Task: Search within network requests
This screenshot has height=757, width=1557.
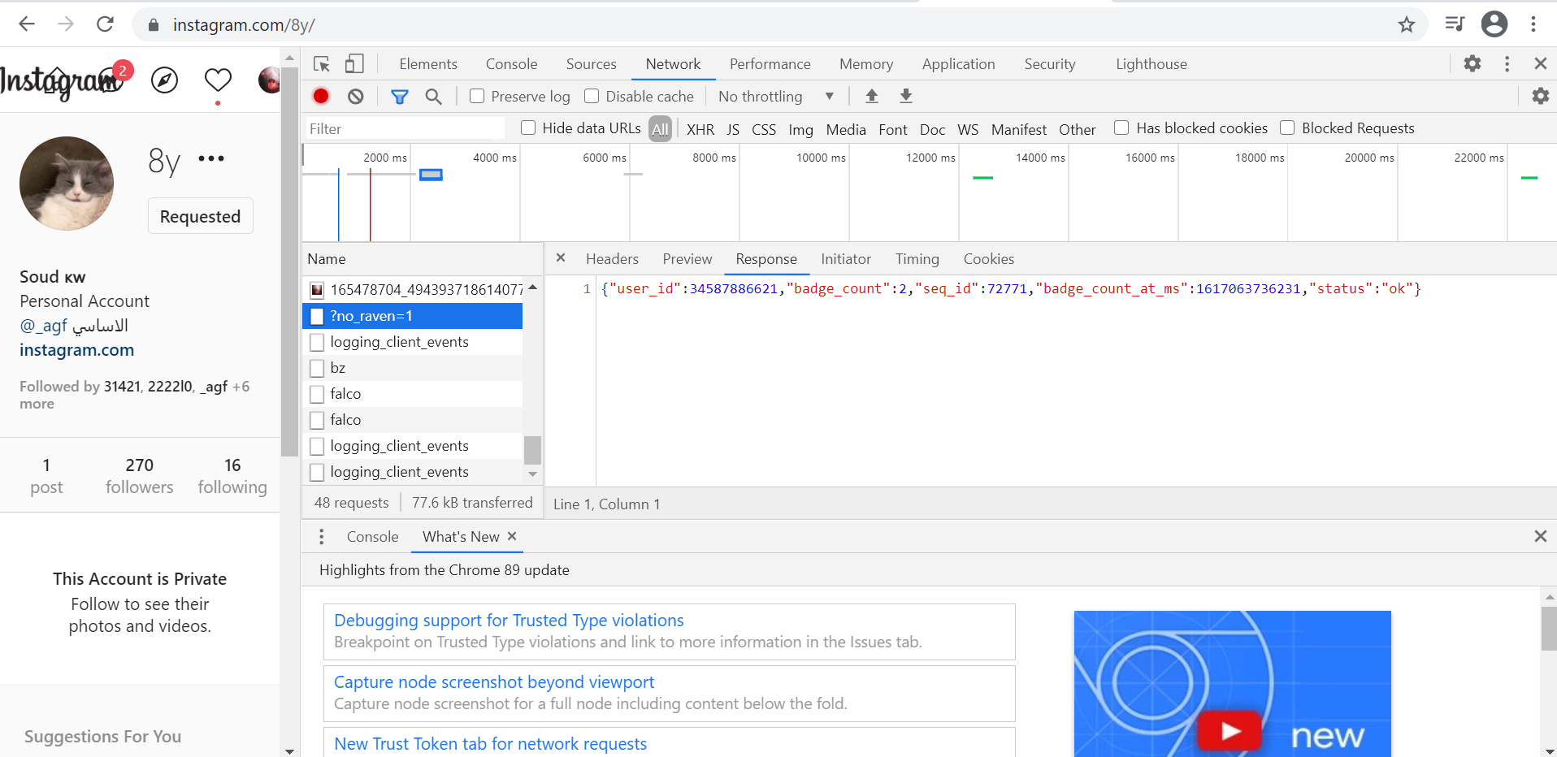Action: pos(433,96)
